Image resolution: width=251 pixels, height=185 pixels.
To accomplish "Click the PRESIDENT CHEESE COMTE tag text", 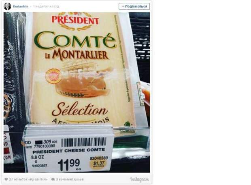I will tap(69, 151).
